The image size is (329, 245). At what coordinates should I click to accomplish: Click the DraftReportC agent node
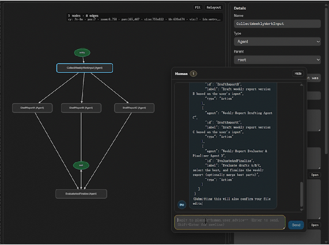134,108
